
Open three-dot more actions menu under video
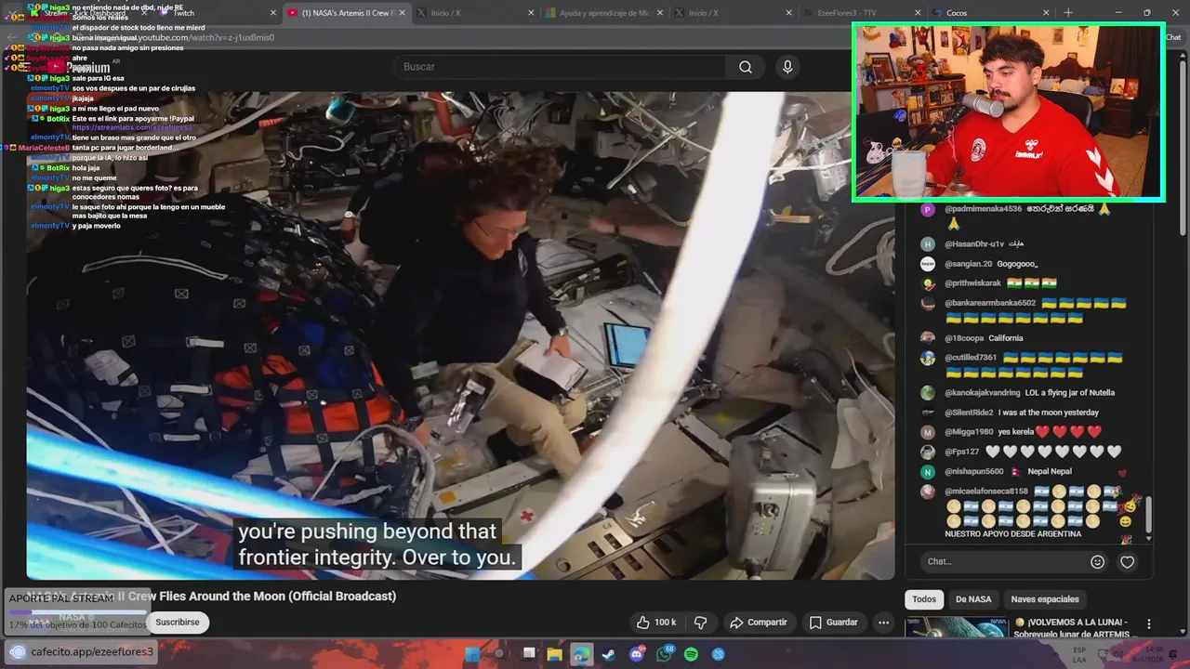coord(884,623)
